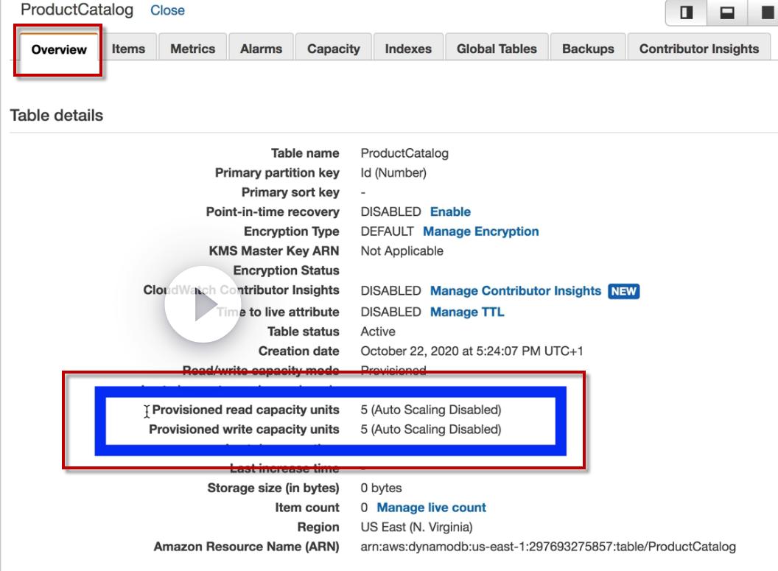Image resolution: width=778 pixels, height=571 pixels.
Task: Click the Manage Encryption link
Action: pos(480,231)
